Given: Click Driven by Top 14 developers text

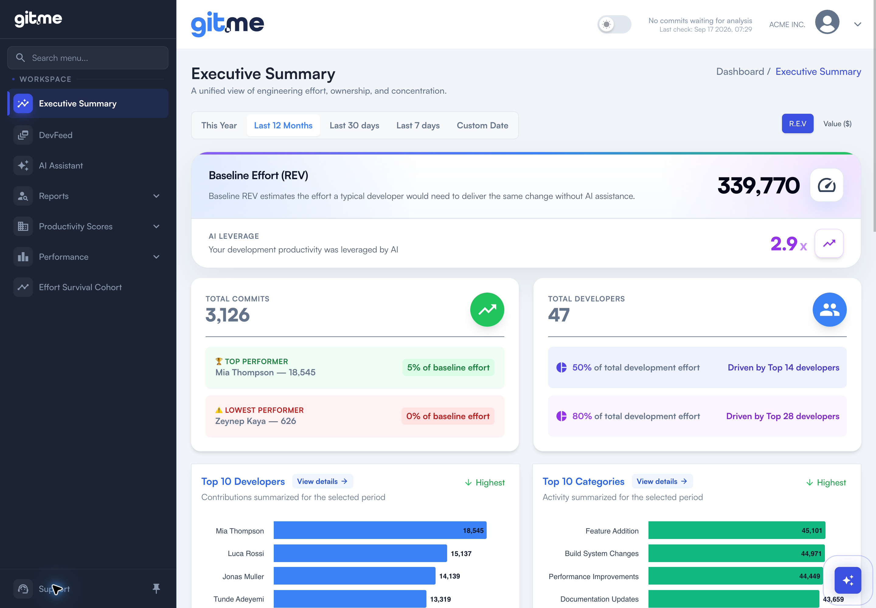Looking at the screenshot, I should (784, 368).
